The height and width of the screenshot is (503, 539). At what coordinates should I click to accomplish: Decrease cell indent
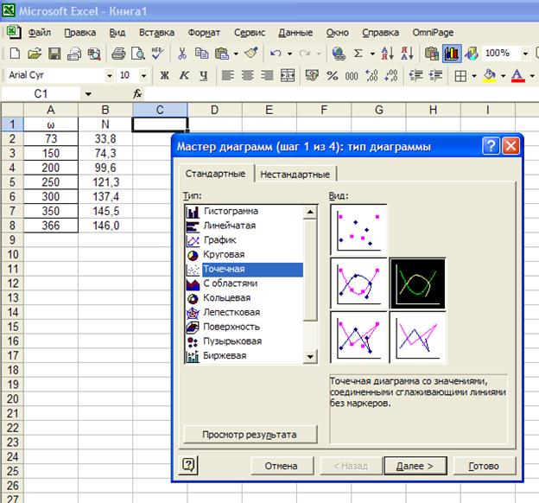(x=416, y=75)
